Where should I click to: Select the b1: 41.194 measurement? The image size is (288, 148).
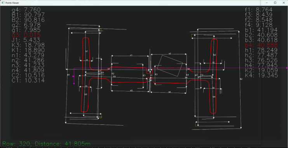[261, 30]
